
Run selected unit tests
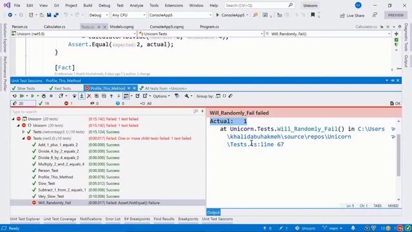click(x=33, y=96)
